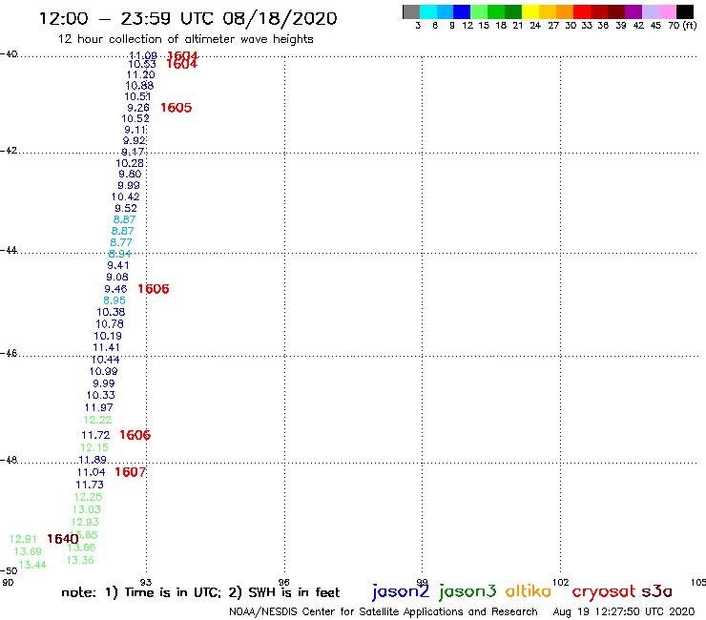The height and width of the screenshot is (620, 706).
Task: Click the latitude axis label -46
Action: point(9,354)
